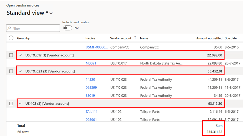Viewport: 243px width, 136px height.
Task: Click the 55.452,81 group subtotal
Action: (215, 71)
